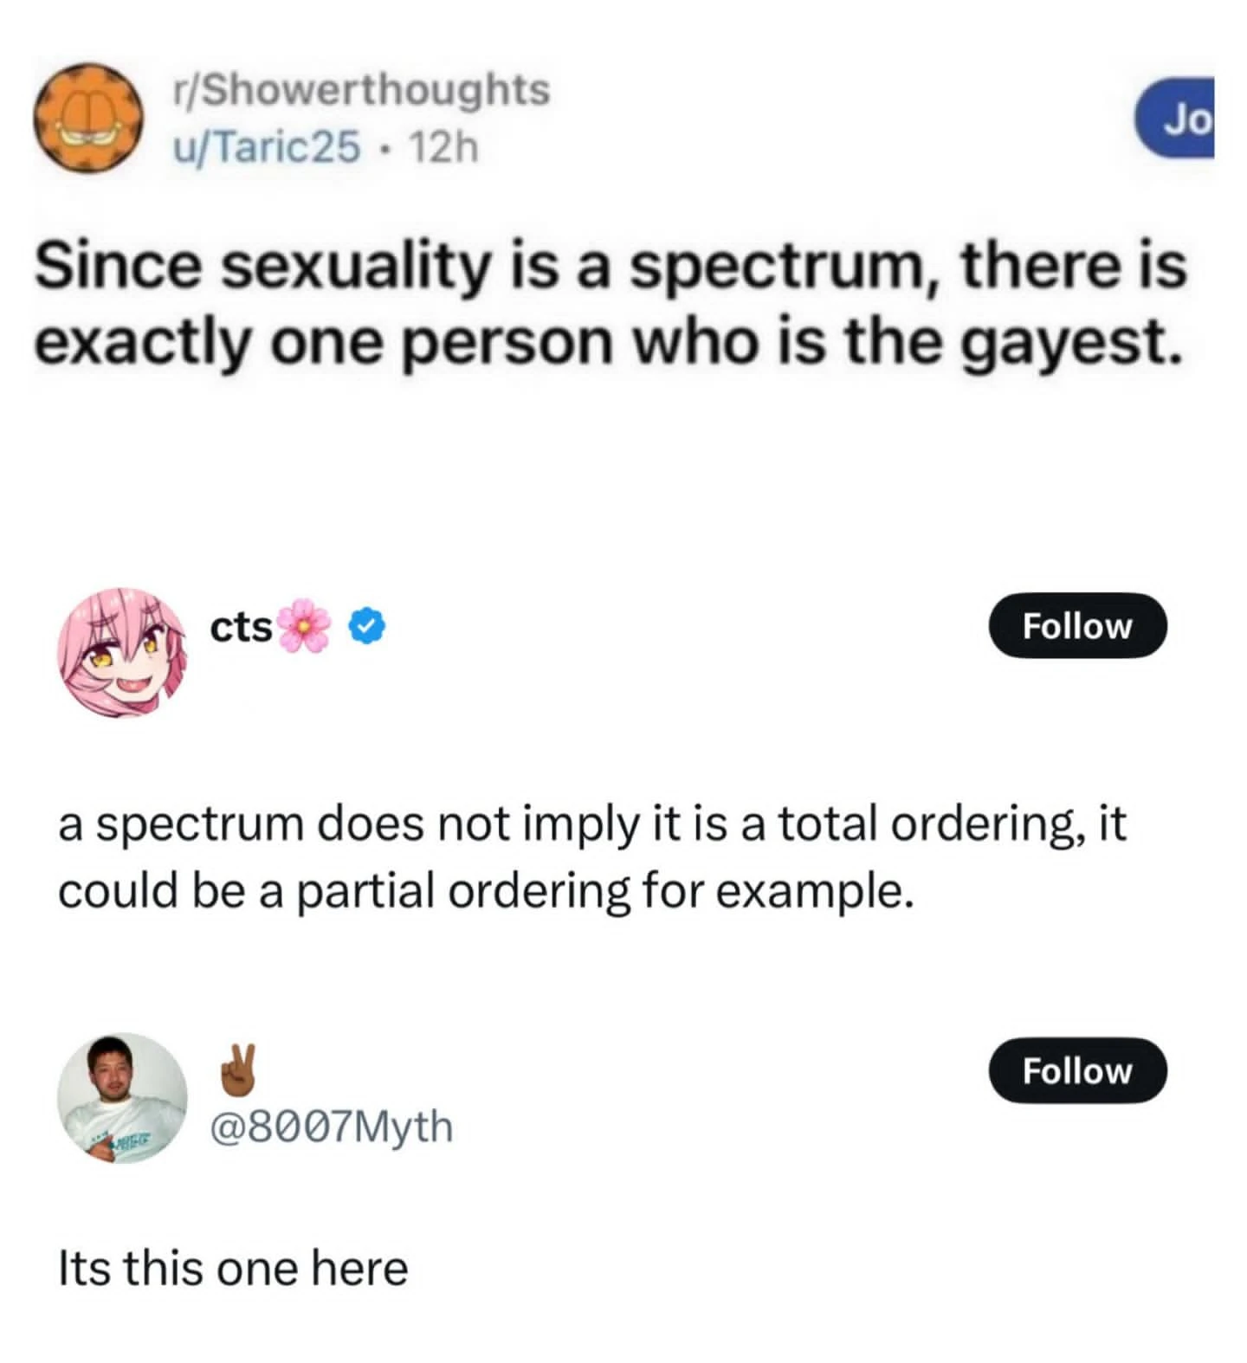Open the pink-haired anime profile picture of cts
Viewport: 1247px width, 1363px height.
[122, 652]
